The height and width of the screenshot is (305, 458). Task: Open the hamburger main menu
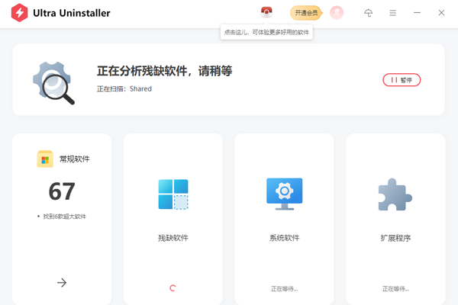click(393, 13)
